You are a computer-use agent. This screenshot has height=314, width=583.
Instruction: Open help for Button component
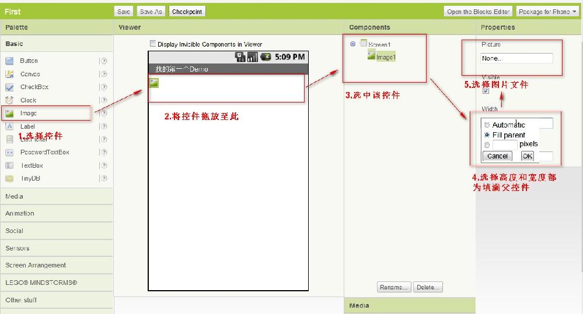[104, 61]
